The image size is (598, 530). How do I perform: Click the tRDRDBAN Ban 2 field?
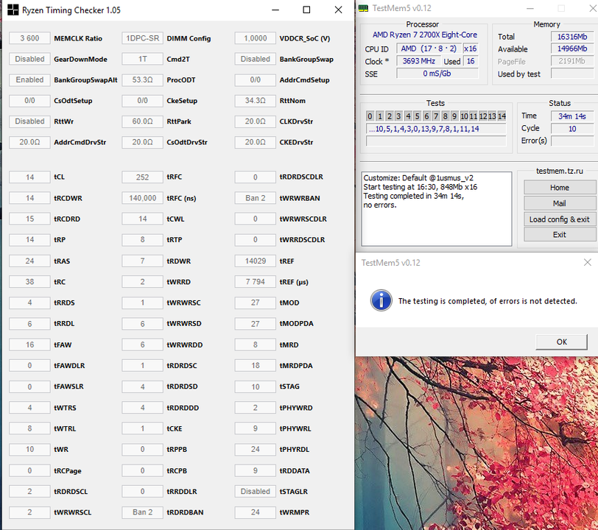(143, 512)
